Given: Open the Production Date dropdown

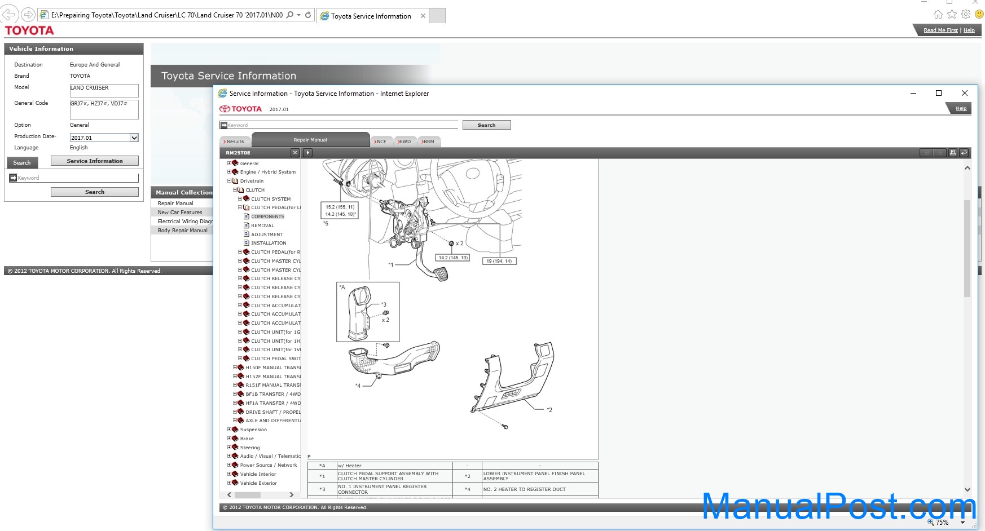Looking at the screenshot, I should coord(134,138).
